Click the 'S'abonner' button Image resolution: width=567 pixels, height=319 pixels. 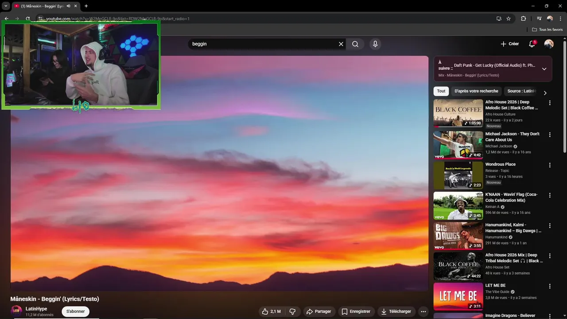pos(75,311)
